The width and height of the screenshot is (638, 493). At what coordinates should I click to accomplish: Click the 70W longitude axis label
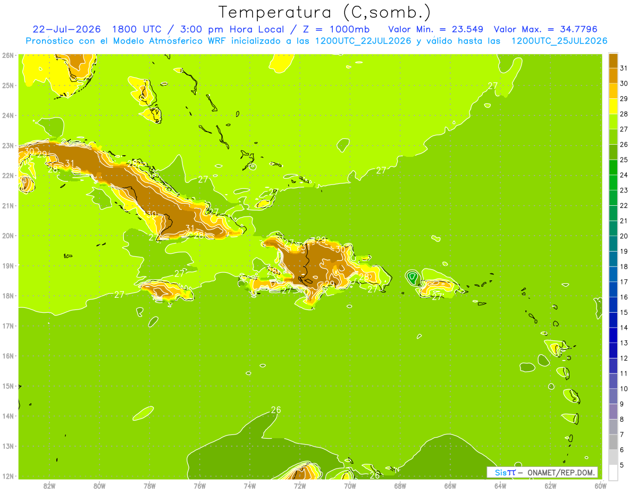350,486
